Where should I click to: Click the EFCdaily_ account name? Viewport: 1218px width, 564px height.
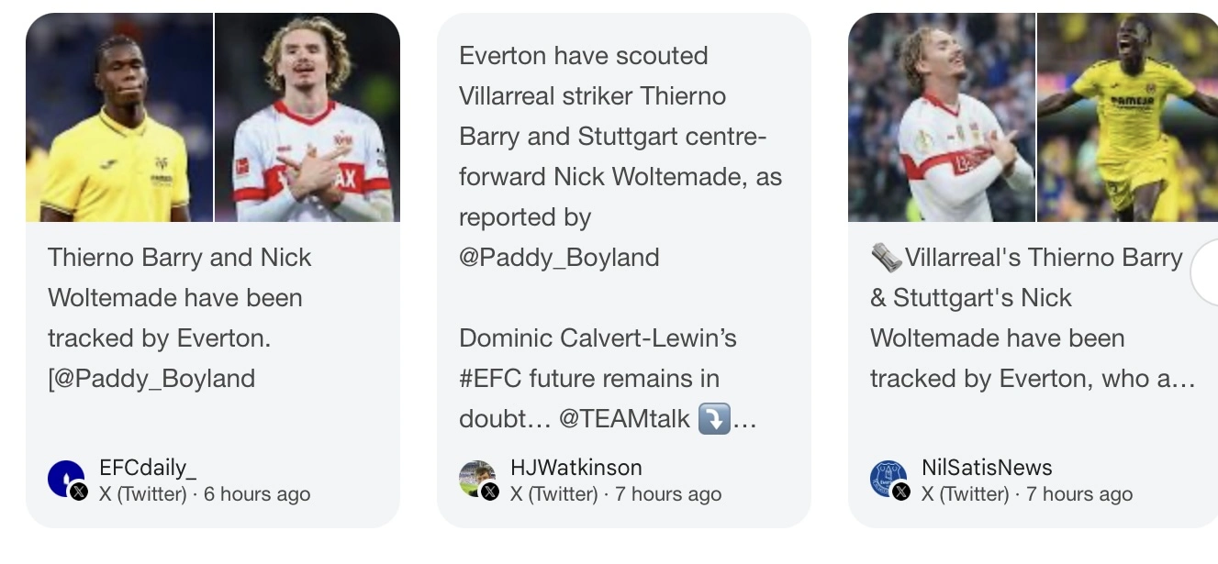[x=148, y=468]
